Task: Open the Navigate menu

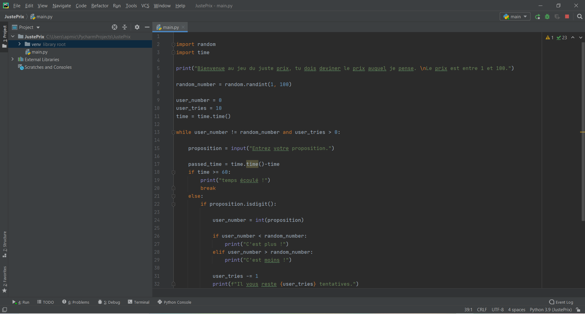Action: pos(62,6)
